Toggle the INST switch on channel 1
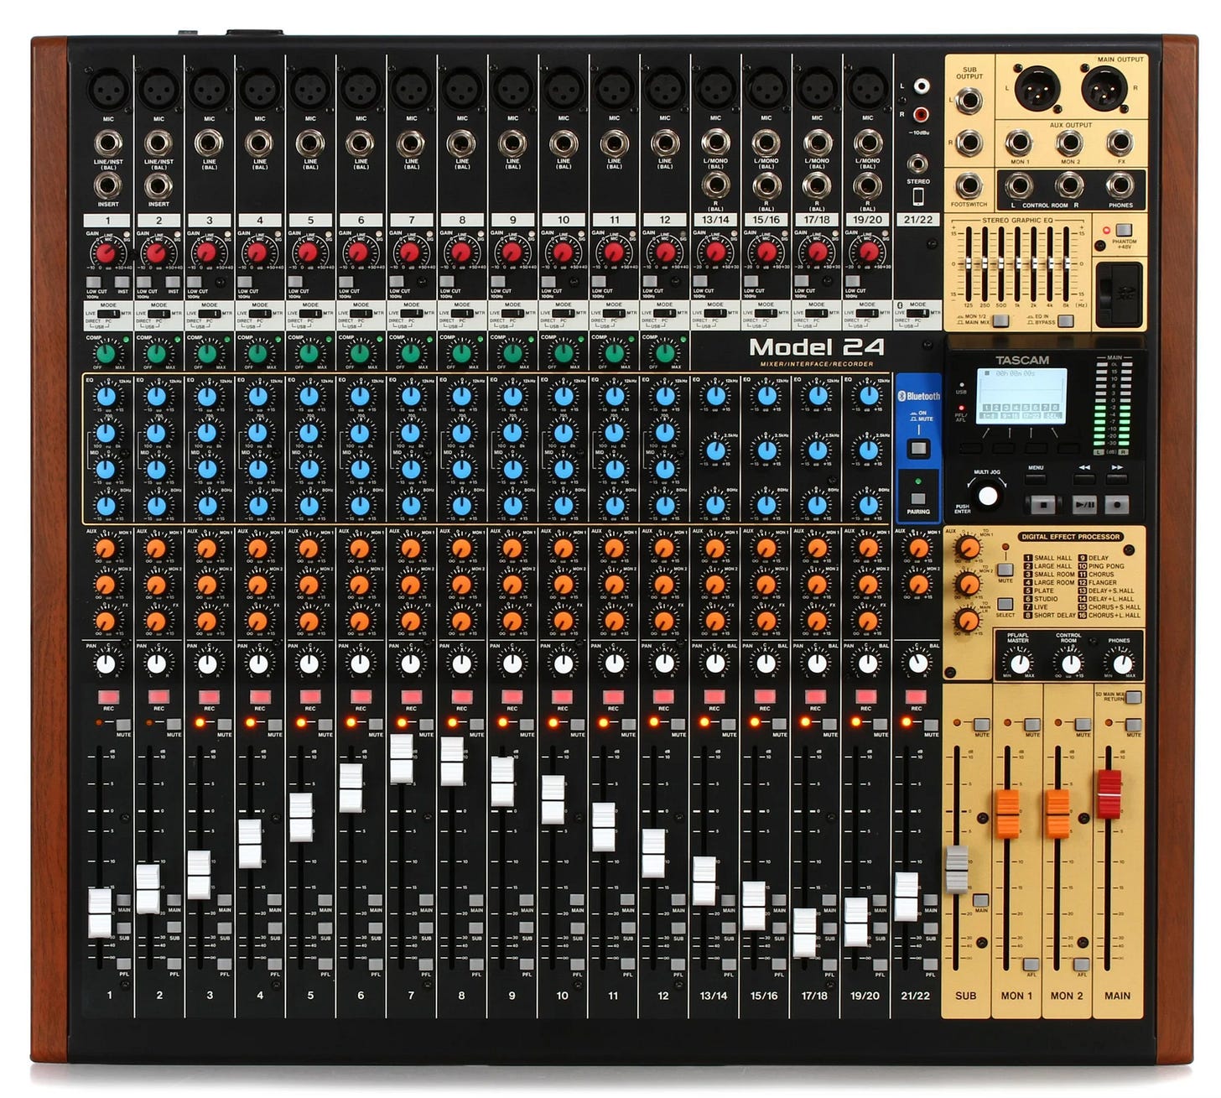This screenshot has width=1221, height=1098. (x=122, y=282)
